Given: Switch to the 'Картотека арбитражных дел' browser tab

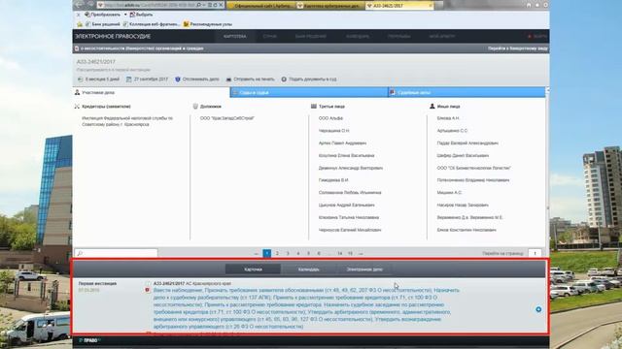Looking at the screenshot, I should [x=330, y=6].
